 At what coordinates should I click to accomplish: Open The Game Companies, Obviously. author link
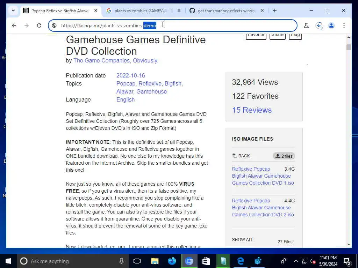click(115, 61)
